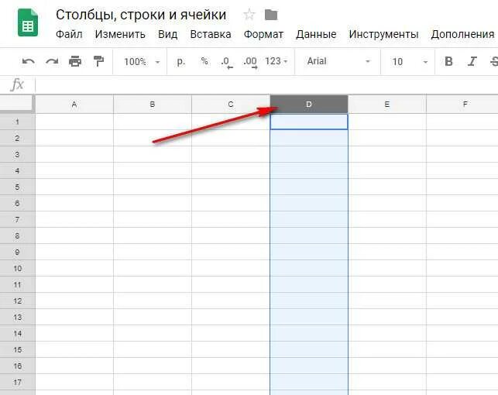Increase decimal places
Image resolution: width=498 pixels, height=395 pixels.
point(250,62)
